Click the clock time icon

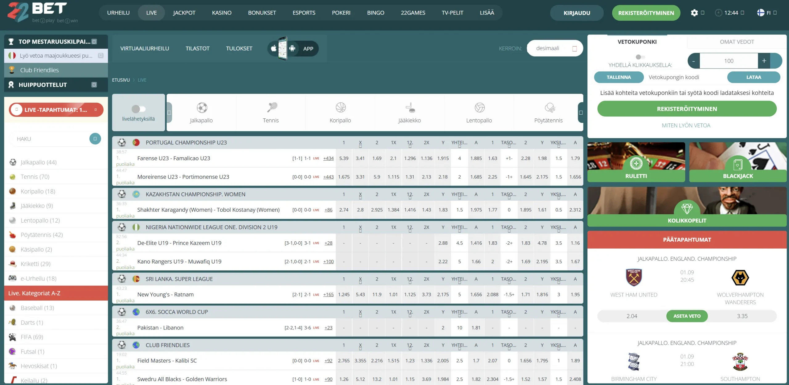(x=718, y=13)
